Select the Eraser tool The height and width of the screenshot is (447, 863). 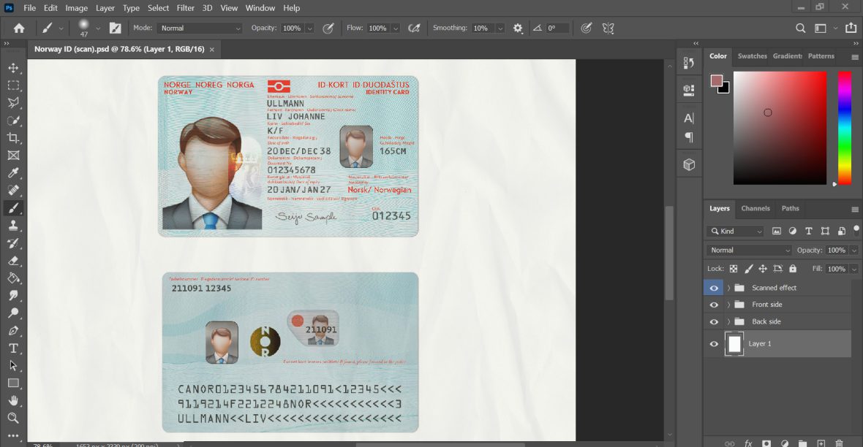coord(15,261)
